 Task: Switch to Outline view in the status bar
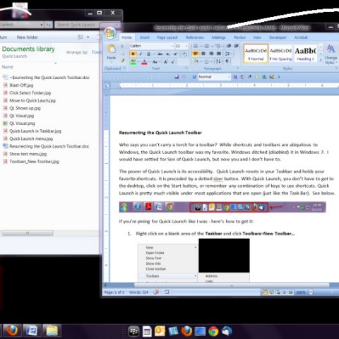click(285, 292)
